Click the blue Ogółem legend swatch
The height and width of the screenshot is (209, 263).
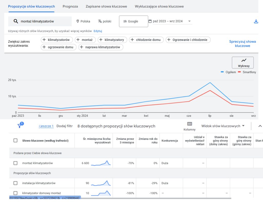222,72
